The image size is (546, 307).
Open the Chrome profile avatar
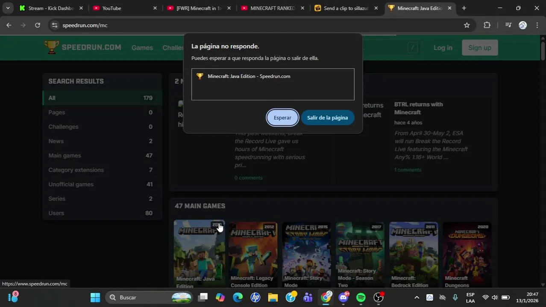point(523,25)
